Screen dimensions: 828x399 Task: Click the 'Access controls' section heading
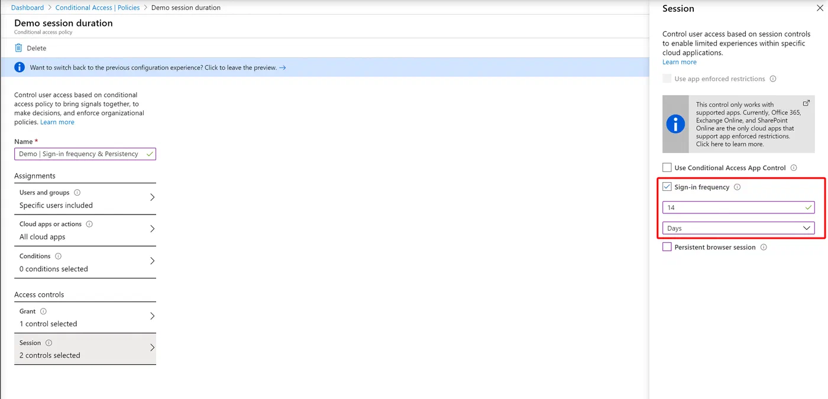[39, 295]
